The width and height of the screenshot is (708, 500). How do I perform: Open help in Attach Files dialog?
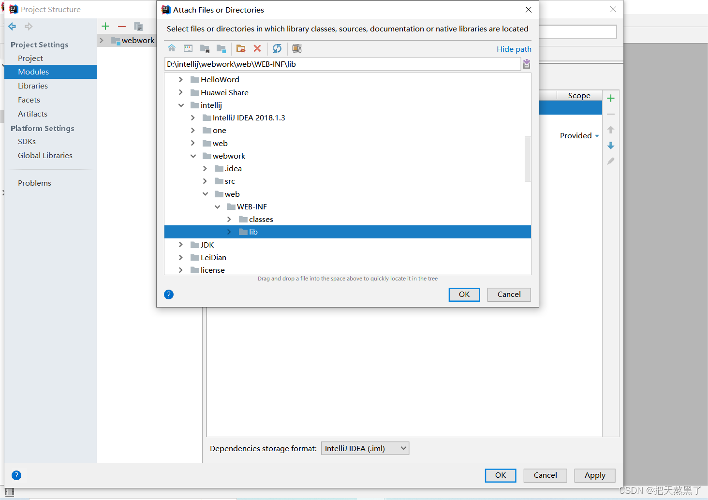tap(169, 294)
